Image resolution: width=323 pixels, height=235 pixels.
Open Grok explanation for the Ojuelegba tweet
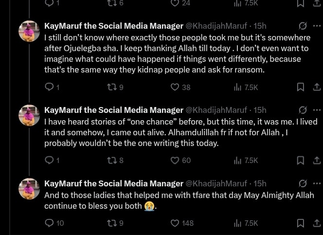click(303, 26)
